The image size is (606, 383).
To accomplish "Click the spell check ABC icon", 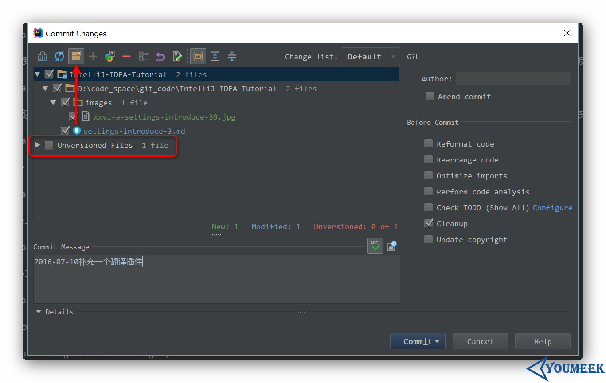I will 375,246.
